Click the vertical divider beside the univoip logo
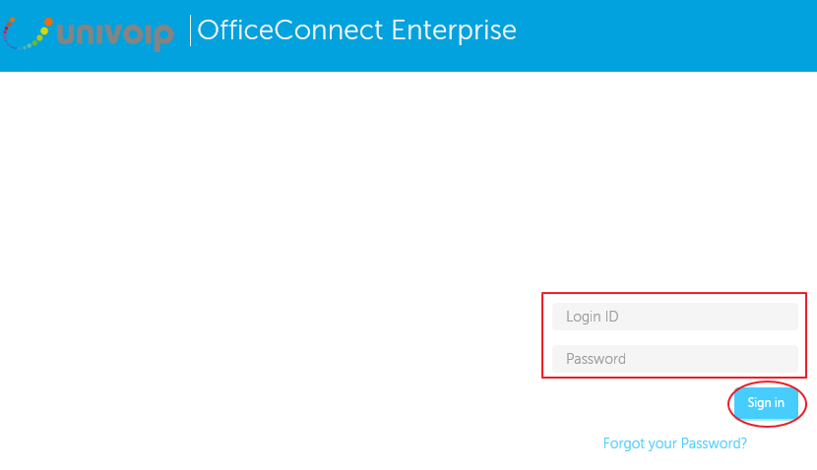 click(x=190, y=30)
